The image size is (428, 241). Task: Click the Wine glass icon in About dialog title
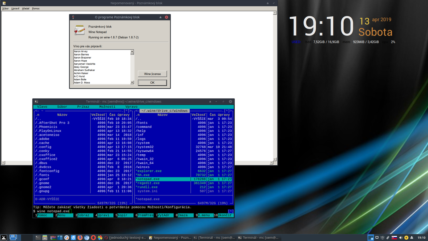(x=73, y=17)
